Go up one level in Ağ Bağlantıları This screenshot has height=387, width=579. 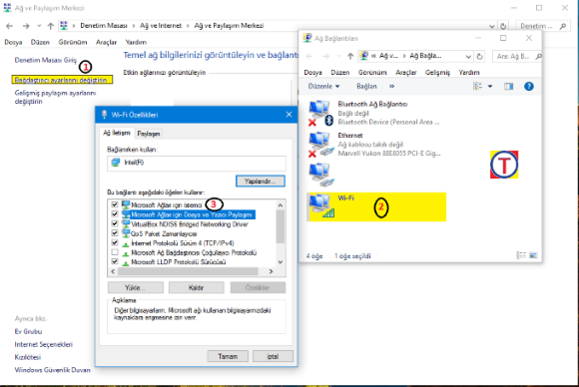click(x=350, y=56)
